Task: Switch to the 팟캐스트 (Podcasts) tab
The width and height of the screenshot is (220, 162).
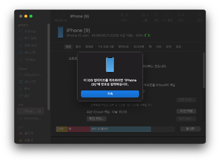Action: [124, 47]
